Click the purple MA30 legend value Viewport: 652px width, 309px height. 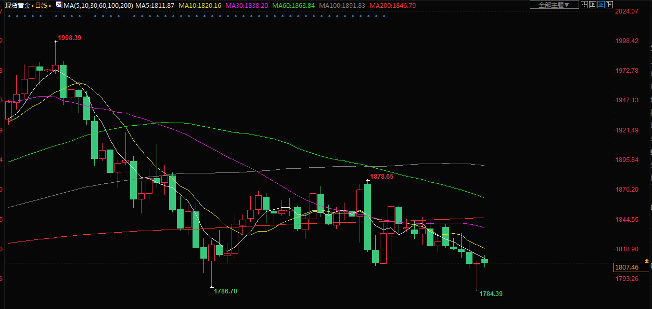pyautogui.click(x=247, y=5)
